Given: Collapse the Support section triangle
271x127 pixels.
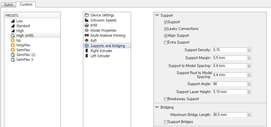Looking at the screenshot, I should 157,16.
